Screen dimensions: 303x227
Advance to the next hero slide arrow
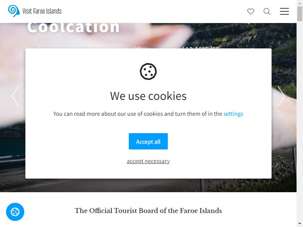[281, 96]
